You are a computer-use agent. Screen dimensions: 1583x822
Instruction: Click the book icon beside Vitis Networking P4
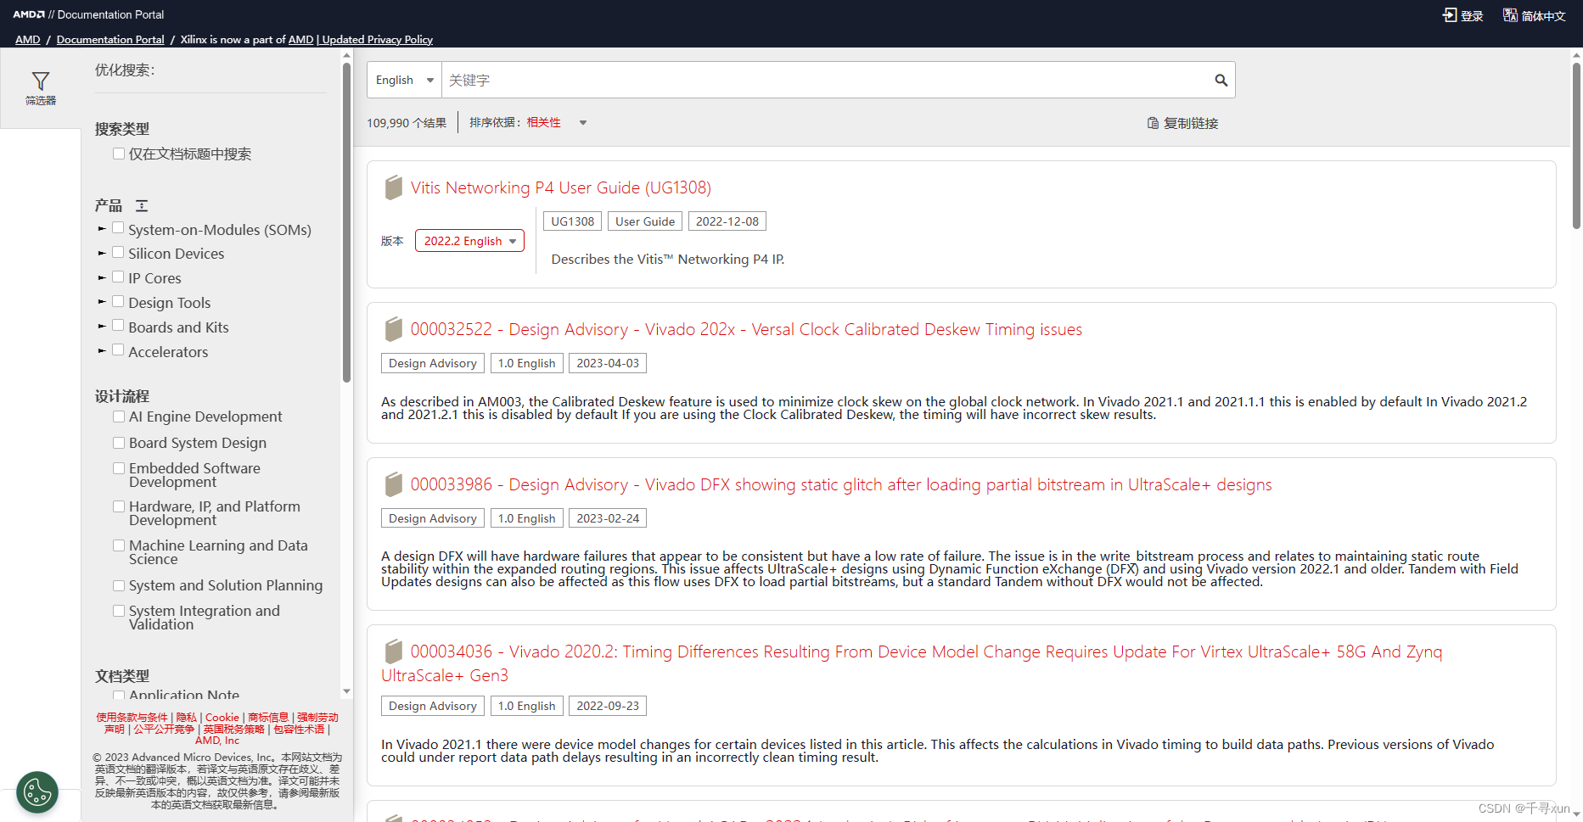[393, 187]
